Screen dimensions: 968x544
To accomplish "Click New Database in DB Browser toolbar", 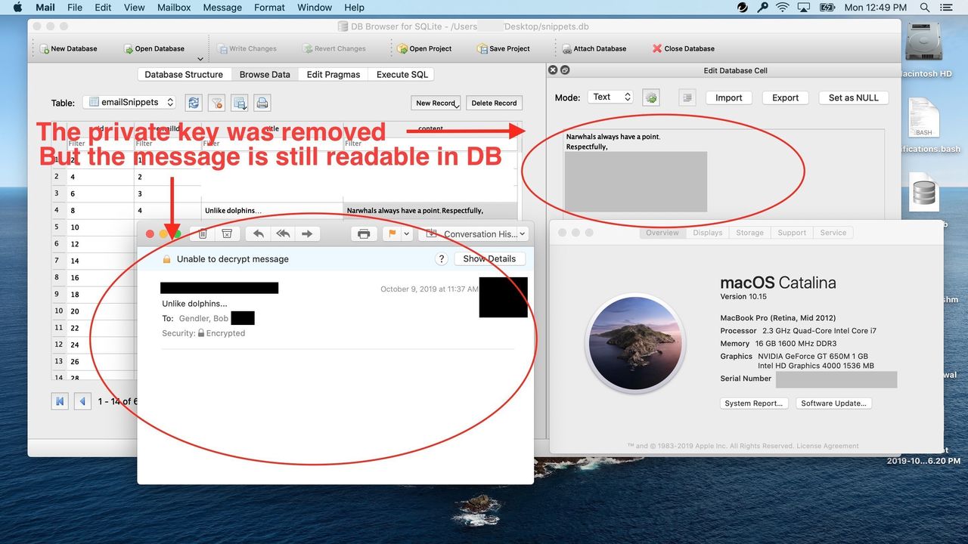I will click(x=68, y=48).
